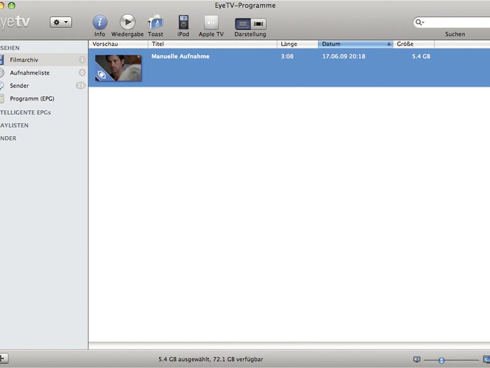This screenshot has height=368, width=490.
Task: Click the small thumbnail size icon
Action: point(417,360)
